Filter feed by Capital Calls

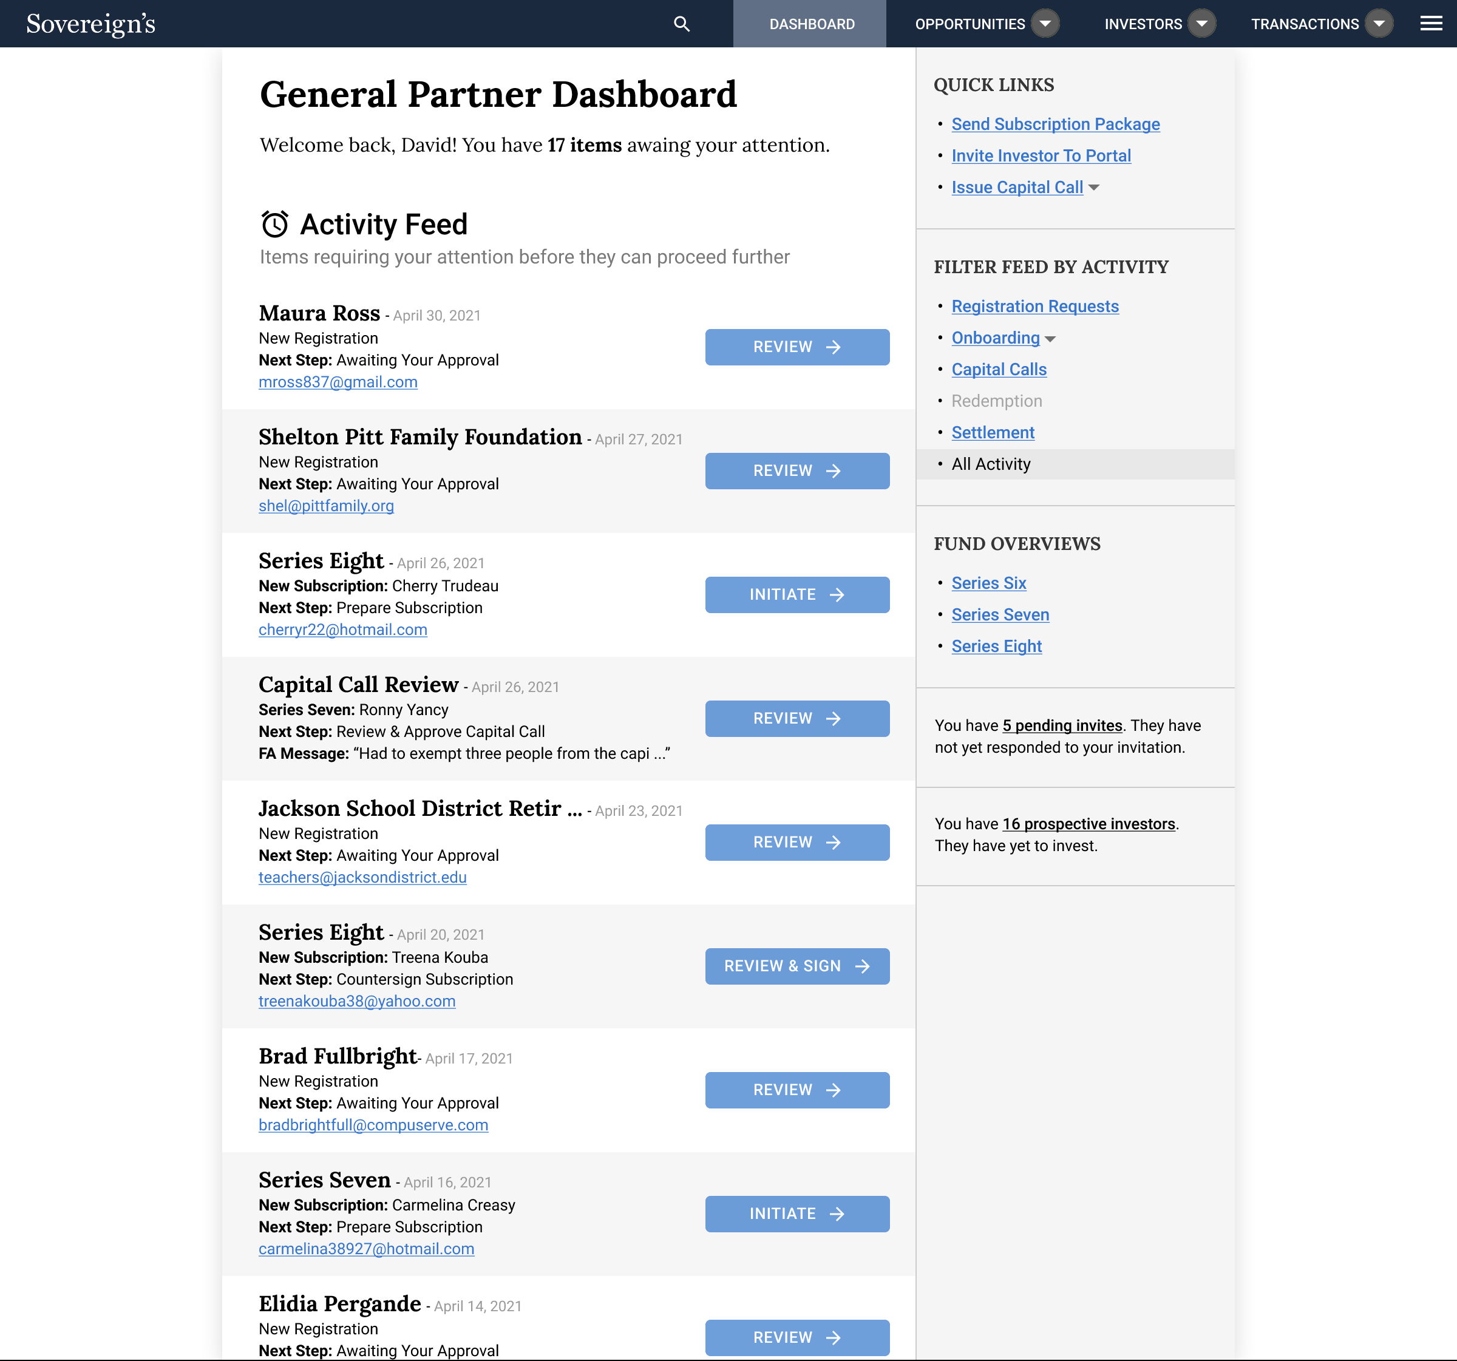(x=998, y=369)
